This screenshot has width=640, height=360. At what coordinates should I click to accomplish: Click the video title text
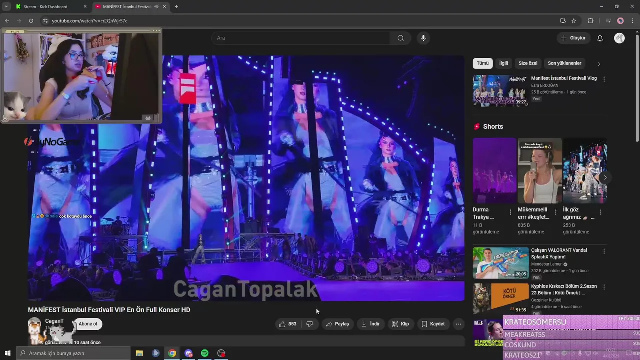(109, 310)
